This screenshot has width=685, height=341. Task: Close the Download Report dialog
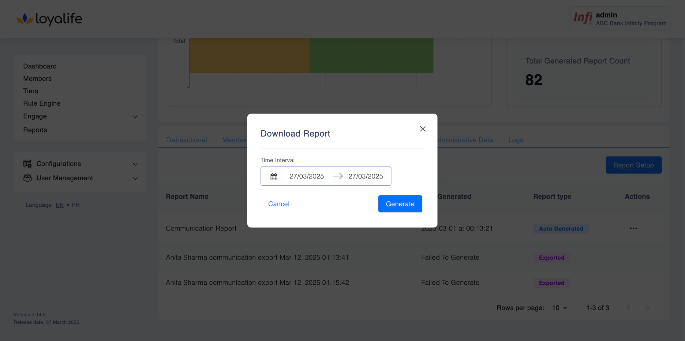coord(423,129)
